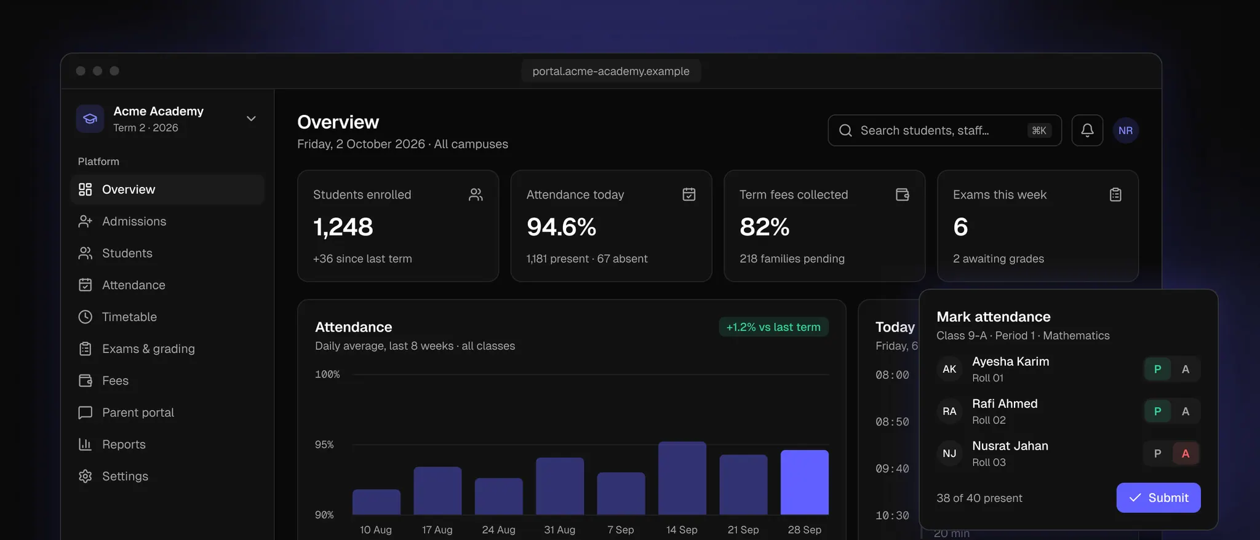Viewport: 1260px width, 540px height.
Task: Click the Exams this week clipboard icon
Action: tap(1115, 195)
